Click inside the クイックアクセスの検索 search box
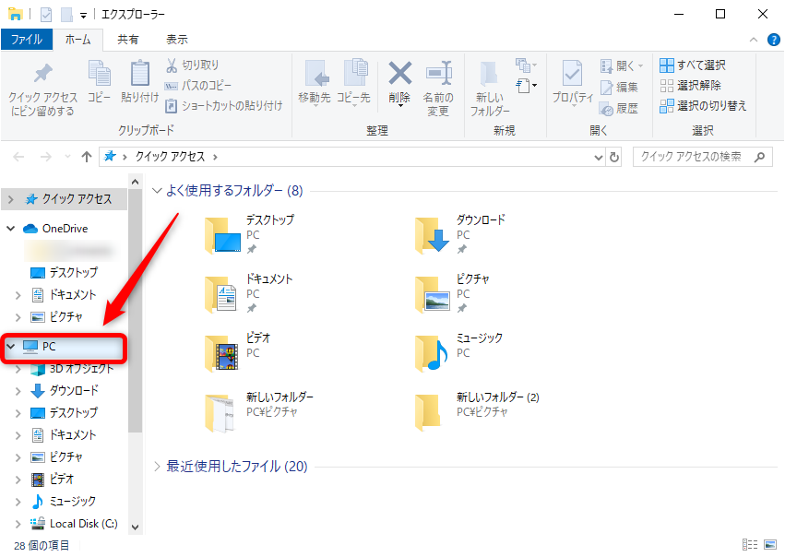This screenshot has width=785, height=557. point(701,157)
